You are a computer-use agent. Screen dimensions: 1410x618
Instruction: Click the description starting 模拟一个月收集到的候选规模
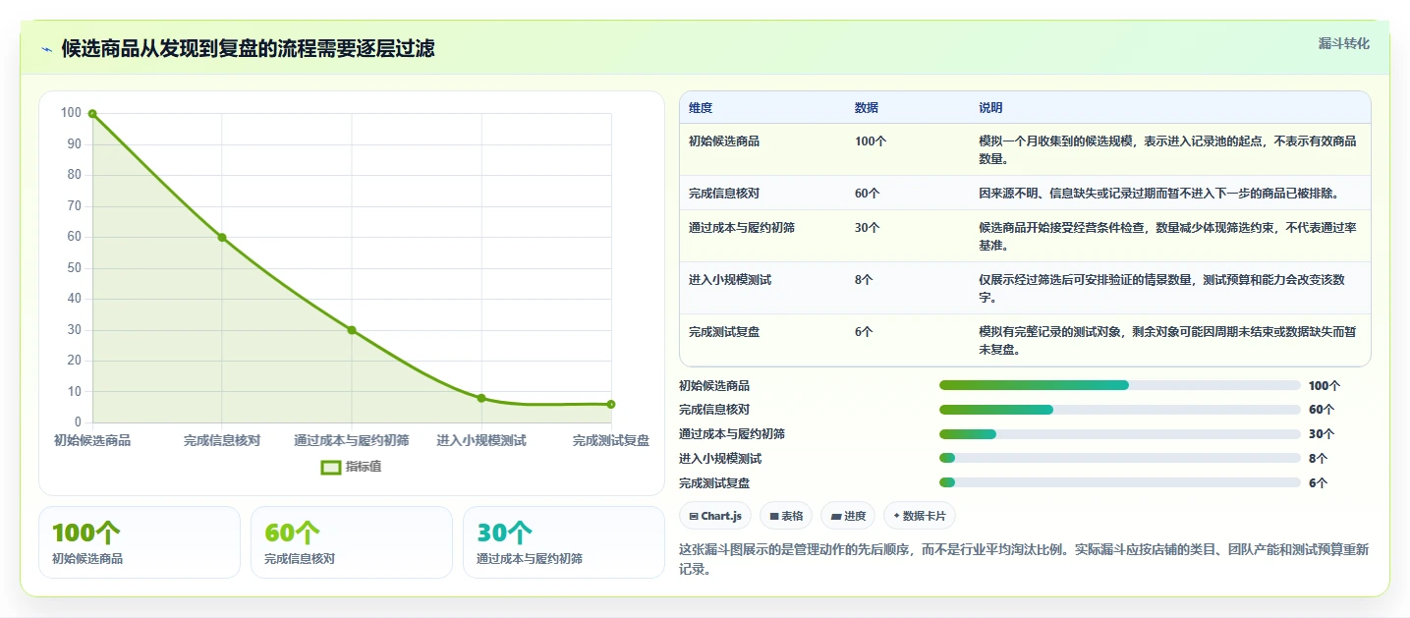(1167, 149)
